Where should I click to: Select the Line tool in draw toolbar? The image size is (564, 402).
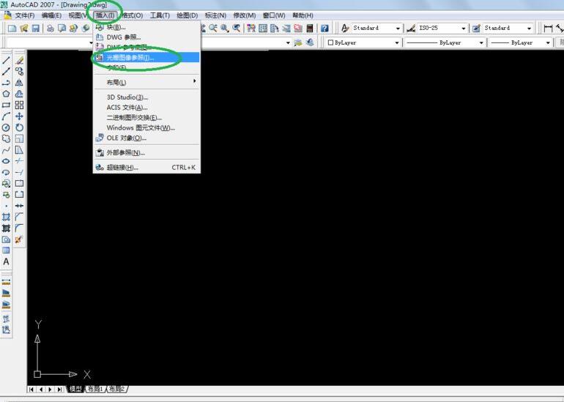pyautogui.click(x=6, y=60)
